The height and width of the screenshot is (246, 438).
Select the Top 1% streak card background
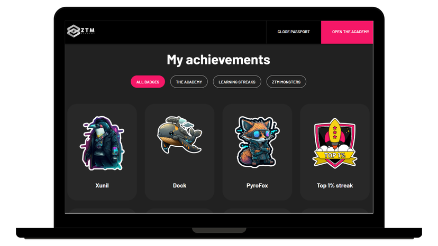tap(335, 152)
